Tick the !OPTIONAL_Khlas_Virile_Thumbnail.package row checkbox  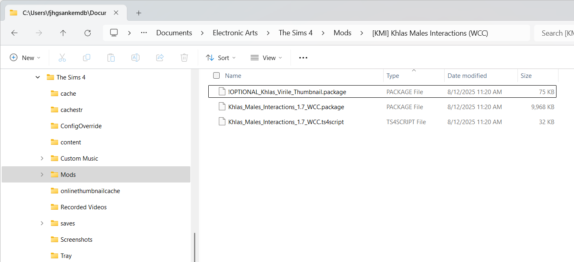pos(216,92)
